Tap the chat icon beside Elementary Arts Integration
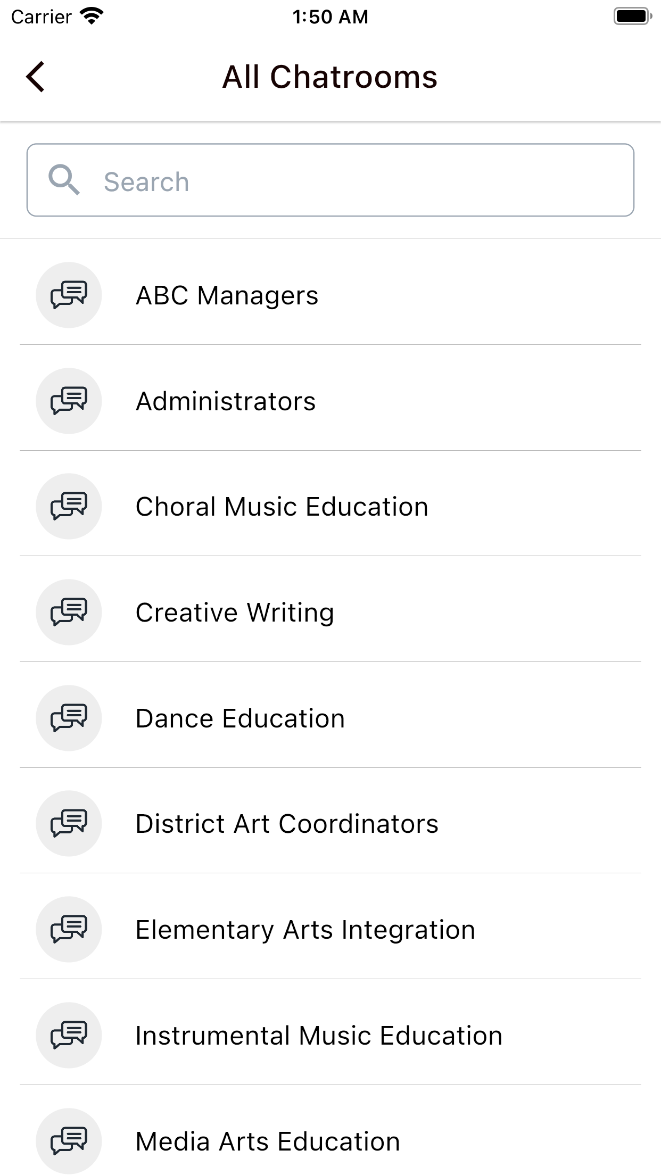This screenshot has height=1175, width=661. (x=69, y=929)
